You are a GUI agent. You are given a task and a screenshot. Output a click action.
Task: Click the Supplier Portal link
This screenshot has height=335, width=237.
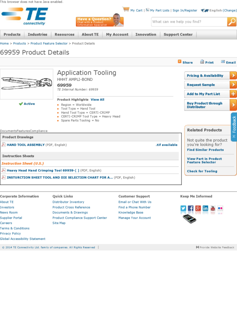point(11,218)
